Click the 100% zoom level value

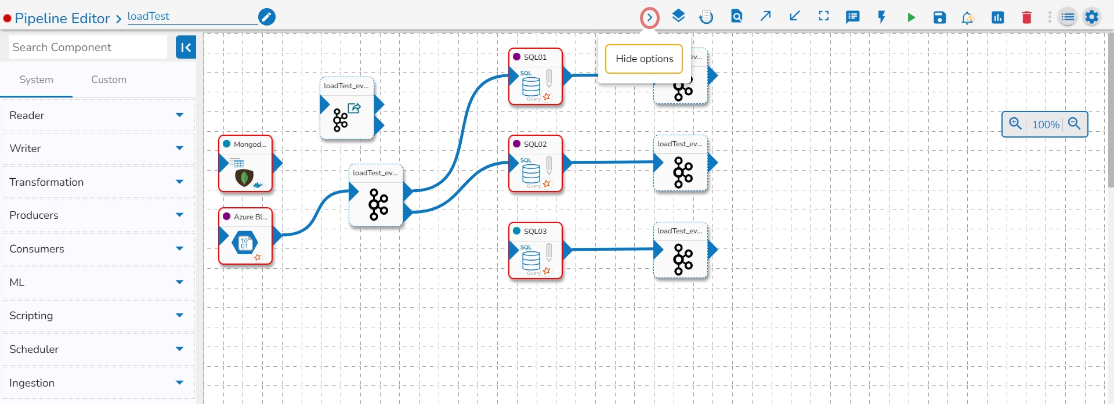click(1046, 125)
